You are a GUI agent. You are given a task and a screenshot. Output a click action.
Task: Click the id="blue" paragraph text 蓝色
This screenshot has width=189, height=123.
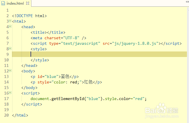coord(65,77)
